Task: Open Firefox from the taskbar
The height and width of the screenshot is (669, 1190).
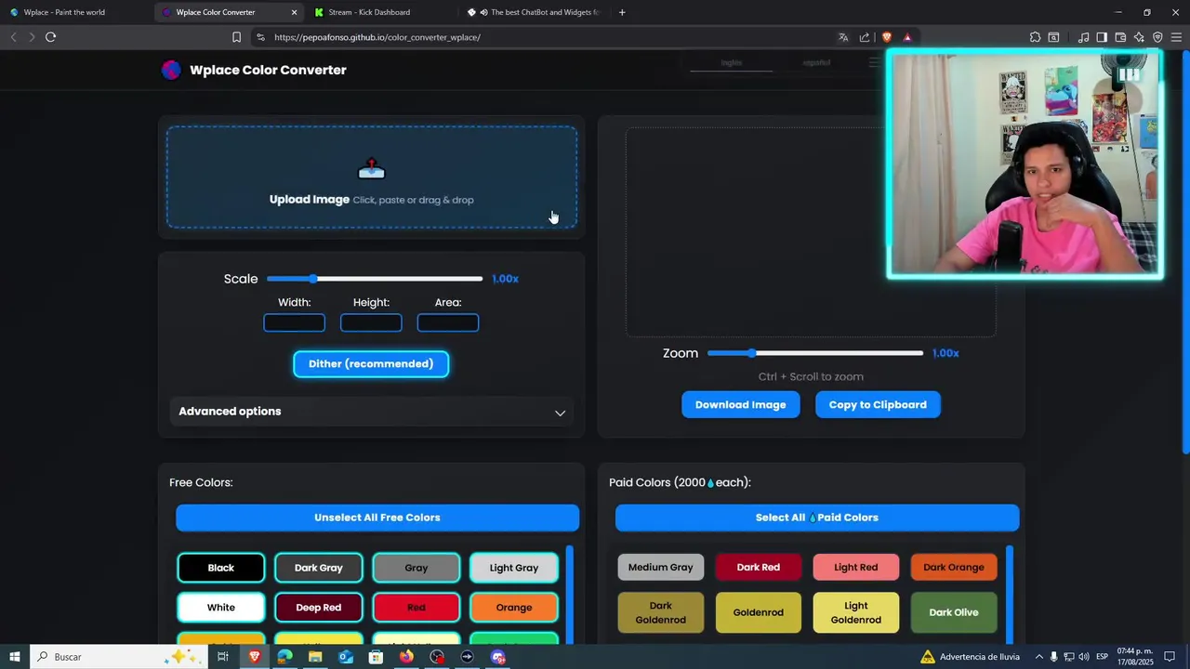Action: tap(406, 657)
